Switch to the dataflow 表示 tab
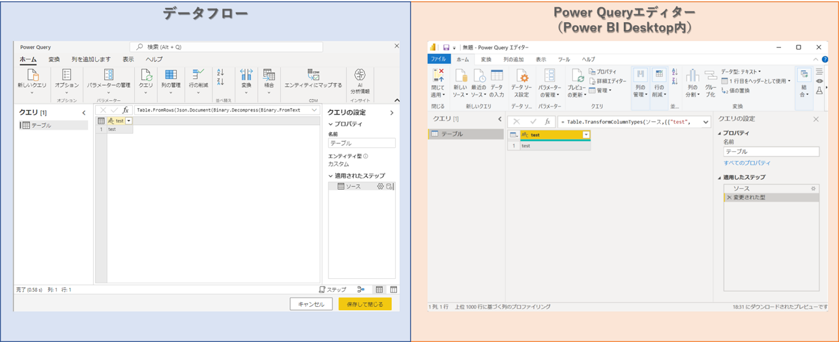The height and width of the screenshot is (342, 839). tap(128, 59)
